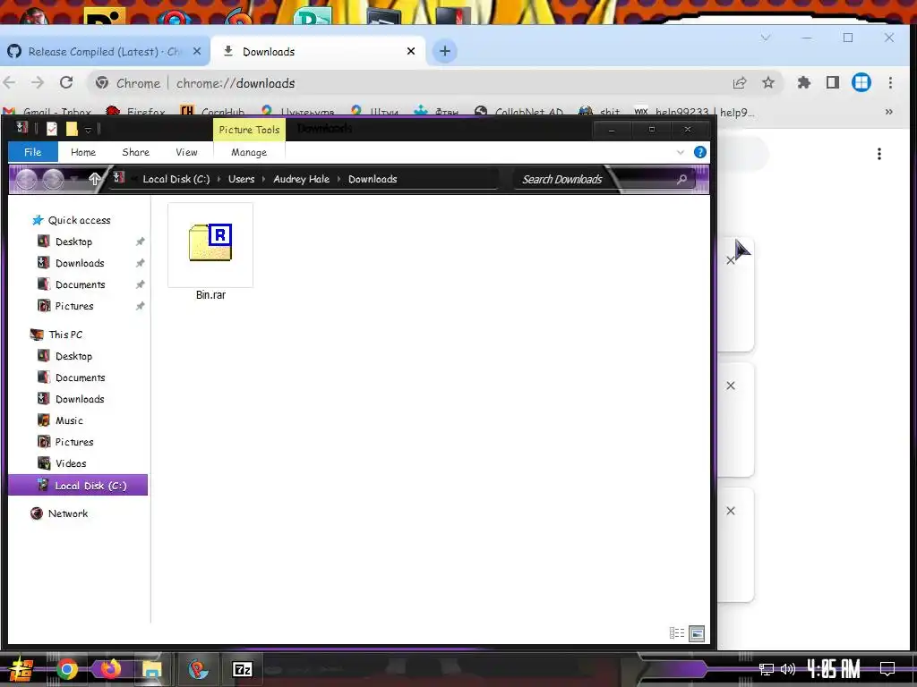
Task: Click Properties icon in quick access toolbar
Action: (52, 129)
